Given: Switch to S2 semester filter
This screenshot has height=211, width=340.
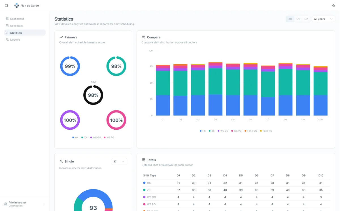Looking at the screenshot, I should 306,19.
